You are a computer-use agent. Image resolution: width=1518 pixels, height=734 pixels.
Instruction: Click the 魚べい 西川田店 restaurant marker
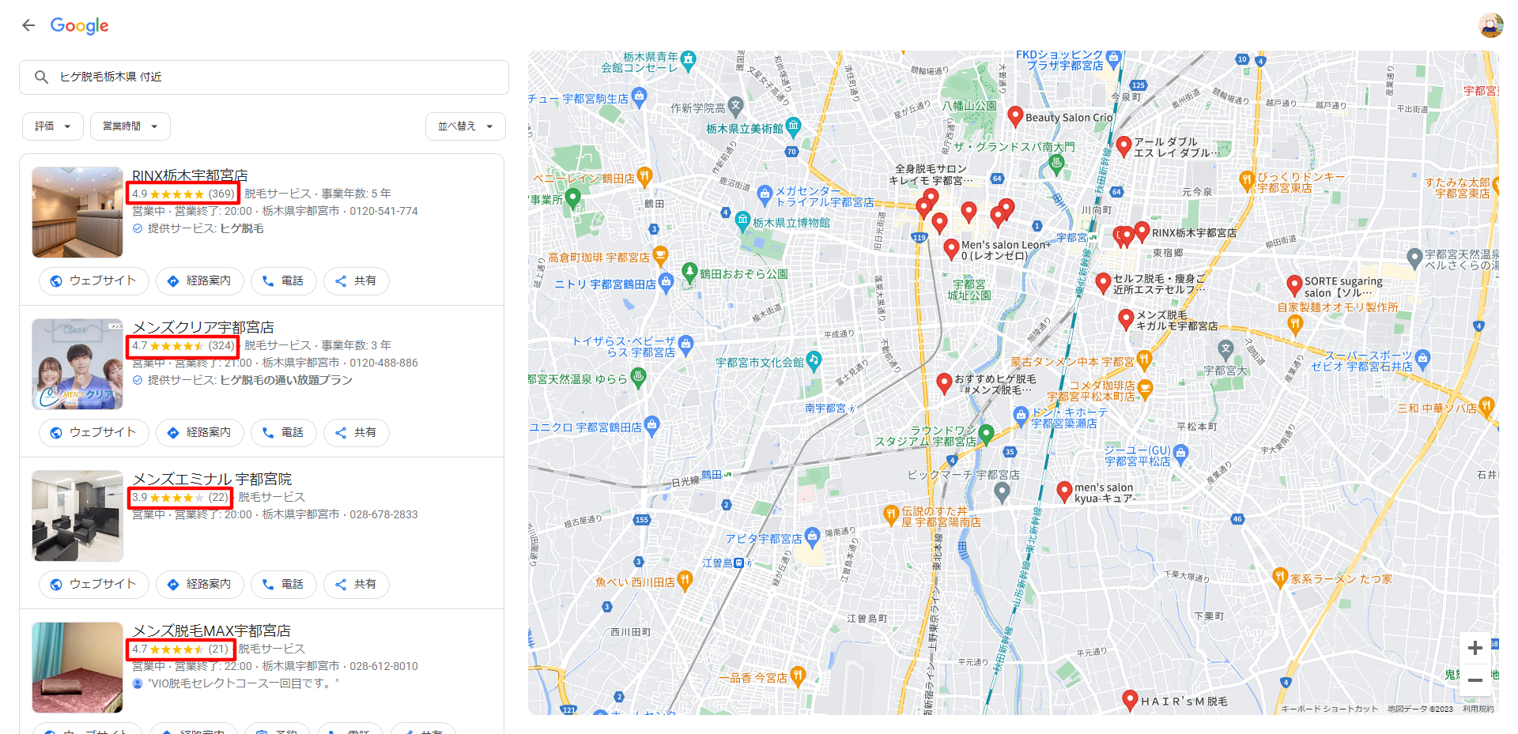click(685, 580)
